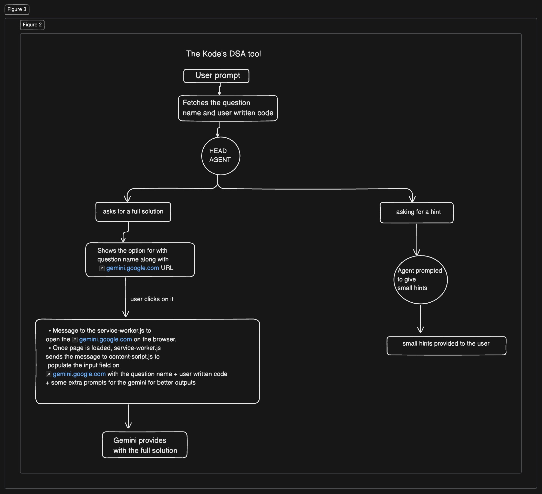The width and height of the screenshot is (542, 494).
Task: Select the Figure 2 frame label
Action: 32,25
